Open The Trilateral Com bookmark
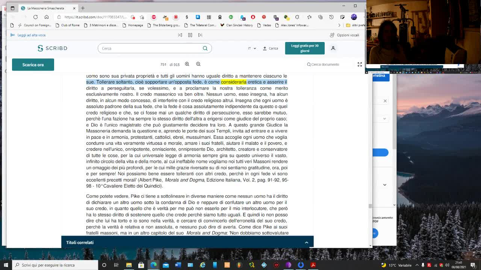481x270 pixels. click(200, 25)
